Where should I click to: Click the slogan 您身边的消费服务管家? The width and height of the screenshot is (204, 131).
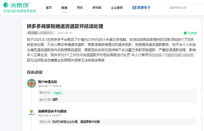click(x=20, y=11)
